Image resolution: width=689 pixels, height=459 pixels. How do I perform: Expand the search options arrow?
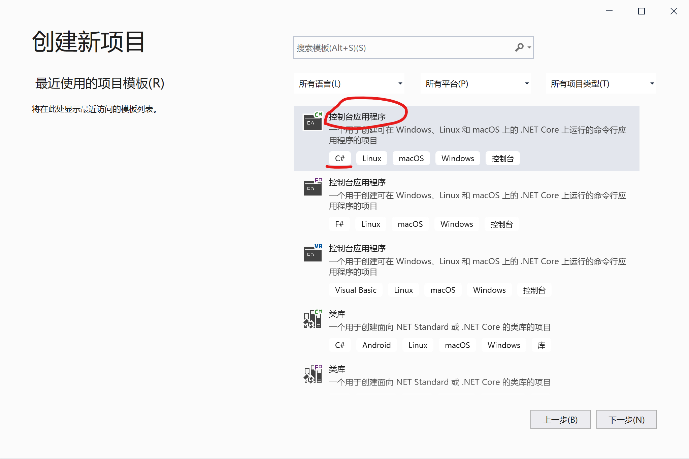point(529,47)
